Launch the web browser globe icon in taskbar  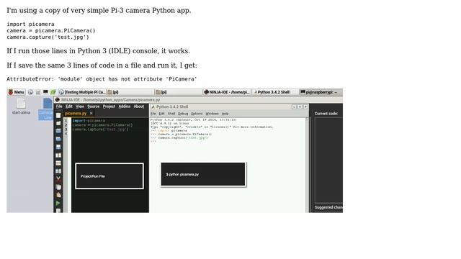(30, 92)
